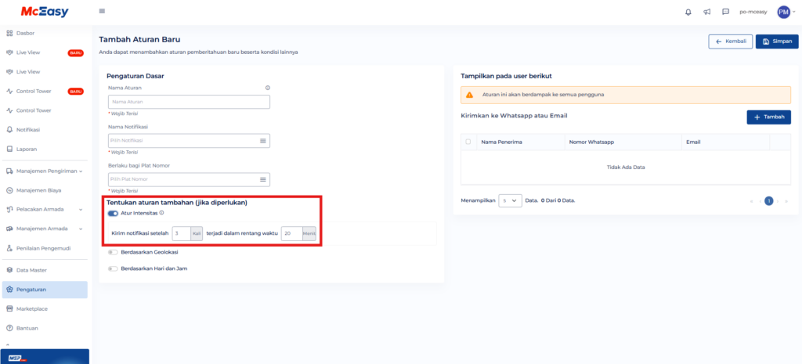802x364 pixels.
Task: Click the Menit field showing 20
Action: (x=291, y=233)
